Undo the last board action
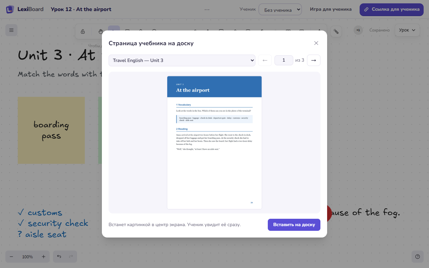429x268 pixels. tap(59, 257)
